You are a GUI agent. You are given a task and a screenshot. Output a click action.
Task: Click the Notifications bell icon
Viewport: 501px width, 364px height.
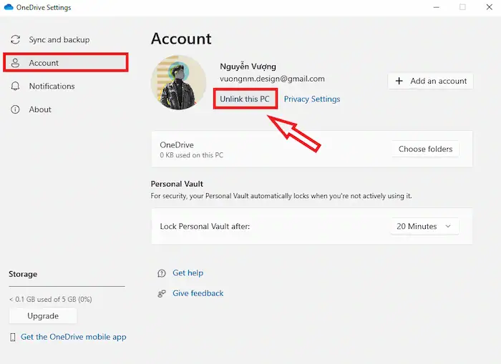(x=15, y=87)
